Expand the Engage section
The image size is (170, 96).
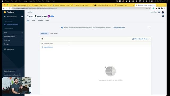click(13, 44)
